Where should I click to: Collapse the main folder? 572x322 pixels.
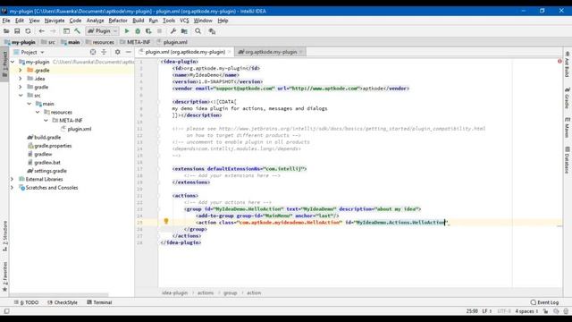coord(29,104)
